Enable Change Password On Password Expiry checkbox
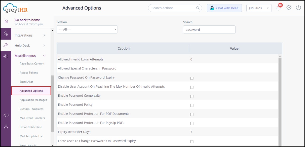Screen dimensions: 305x147 [x=192, y=78]
